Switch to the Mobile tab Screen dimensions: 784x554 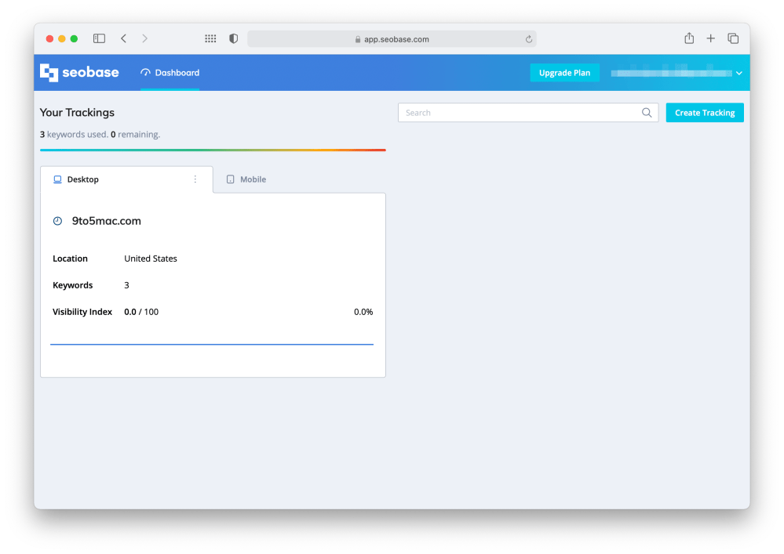(x=246, y=179)
